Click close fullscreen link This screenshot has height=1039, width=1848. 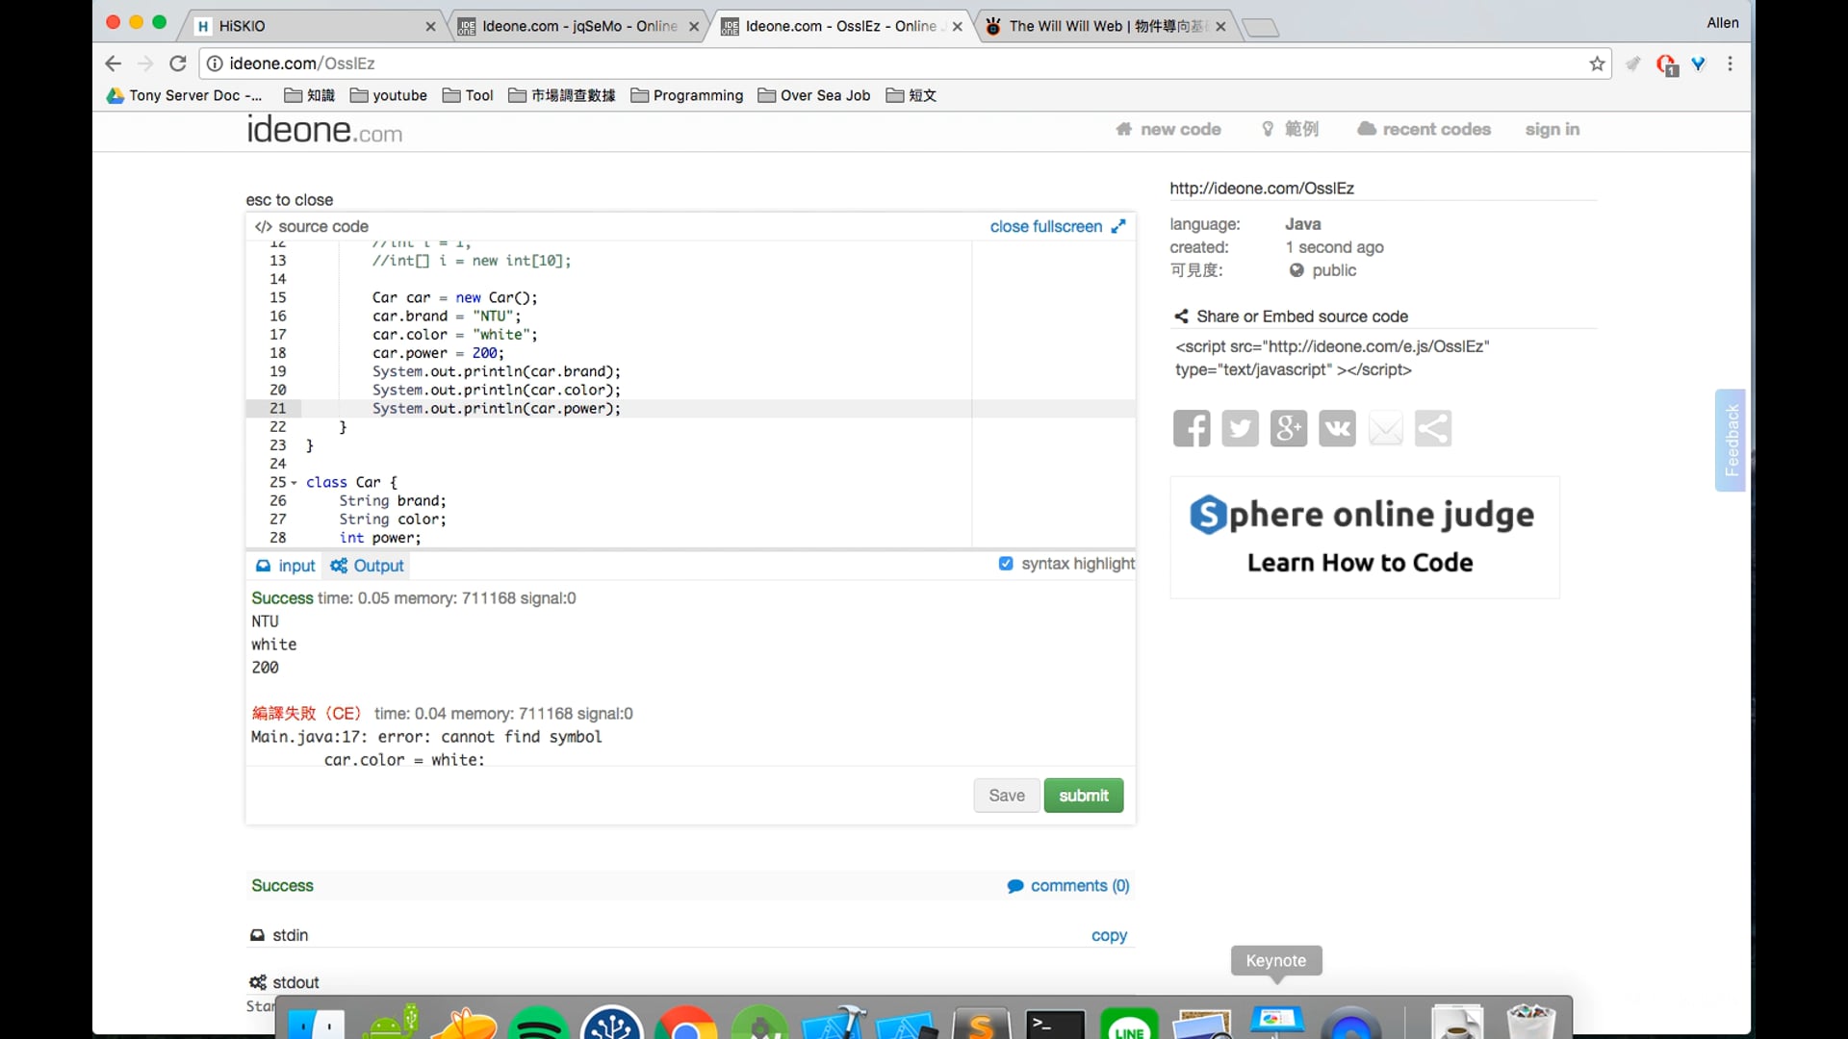point(1046,226)
